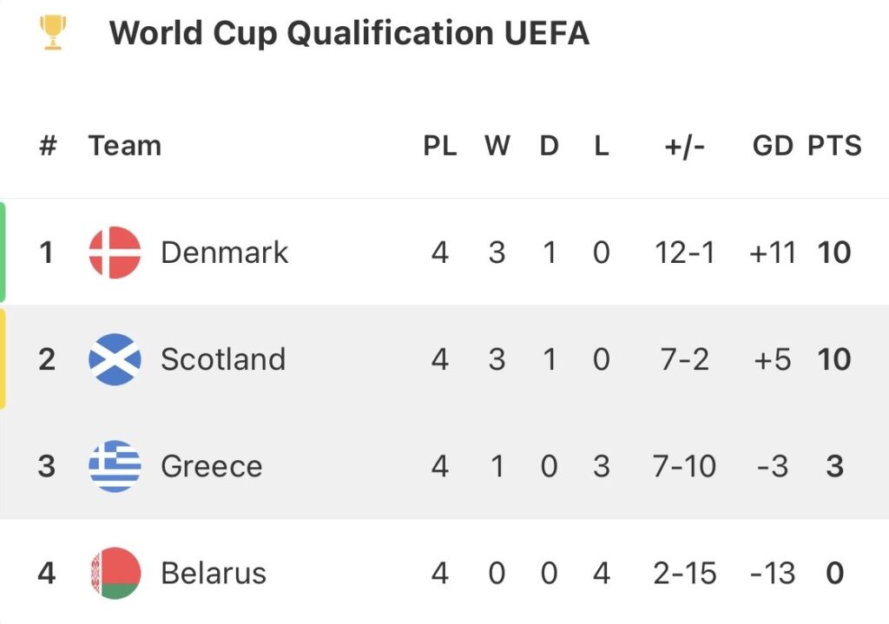This screenshot has width=889, height=624.
Task: Click Denmark's 12-1 goals record
Action: 685,253
